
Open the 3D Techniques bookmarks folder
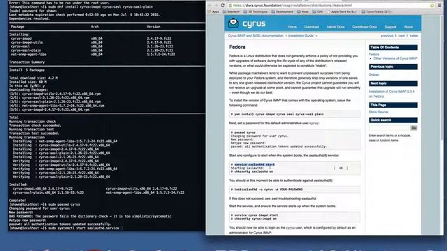255,12
